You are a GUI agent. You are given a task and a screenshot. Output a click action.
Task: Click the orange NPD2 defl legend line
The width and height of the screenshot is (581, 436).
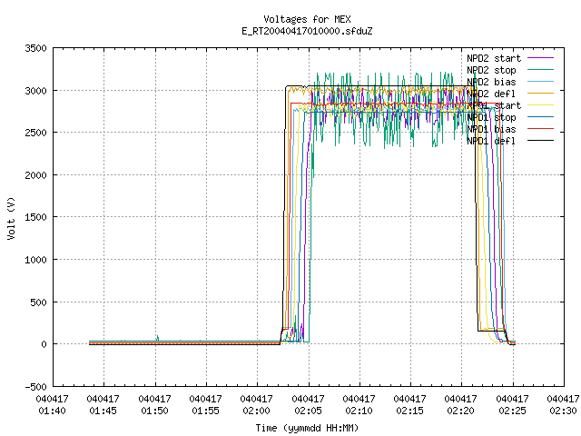pyautogui.click(x=541, y=93)
